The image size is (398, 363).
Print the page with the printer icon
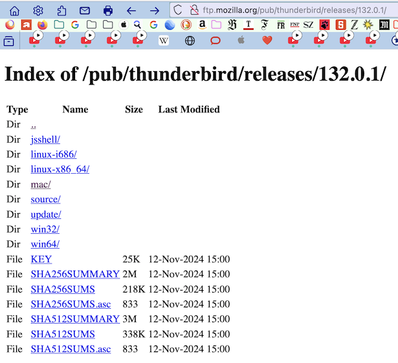(x=108, y=10)
